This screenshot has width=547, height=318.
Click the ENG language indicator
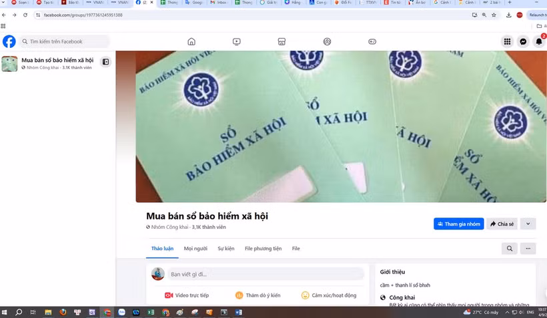click(530, 312)
